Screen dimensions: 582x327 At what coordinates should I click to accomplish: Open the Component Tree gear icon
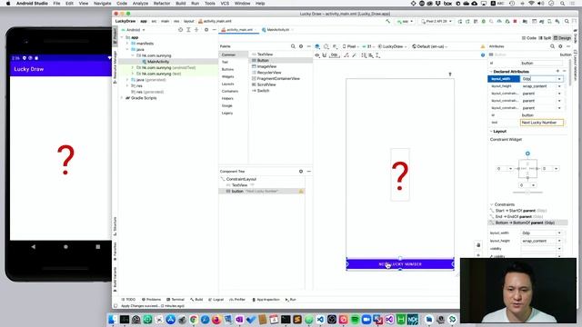pos(301,172)
